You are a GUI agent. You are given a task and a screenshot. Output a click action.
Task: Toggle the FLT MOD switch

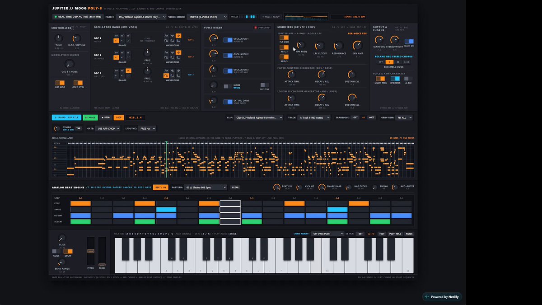[x=284, y=38]
